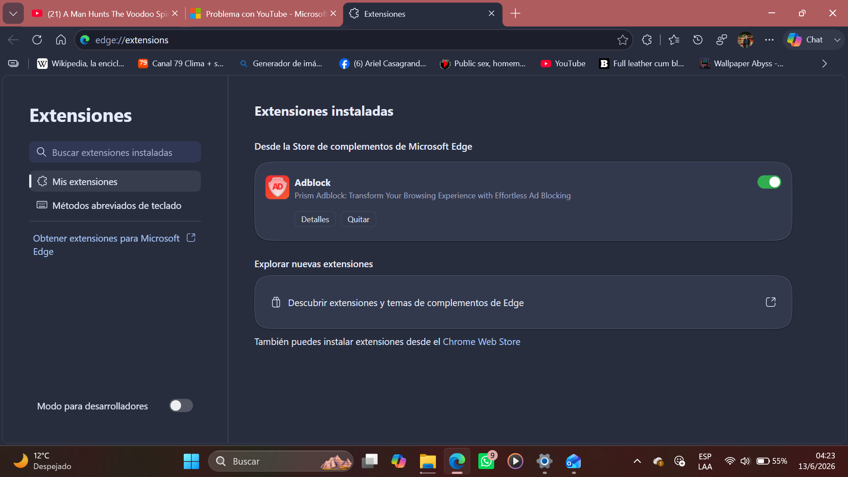Open Outlook from taskbar
Viewport: 848px width, 477px height.
click(573, 462)
